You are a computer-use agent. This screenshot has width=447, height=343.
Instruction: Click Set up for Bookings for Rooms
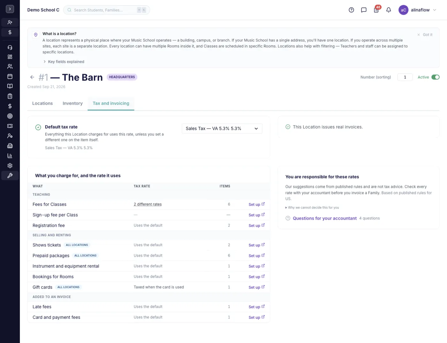pyautogui.click(x=257, y=277)
